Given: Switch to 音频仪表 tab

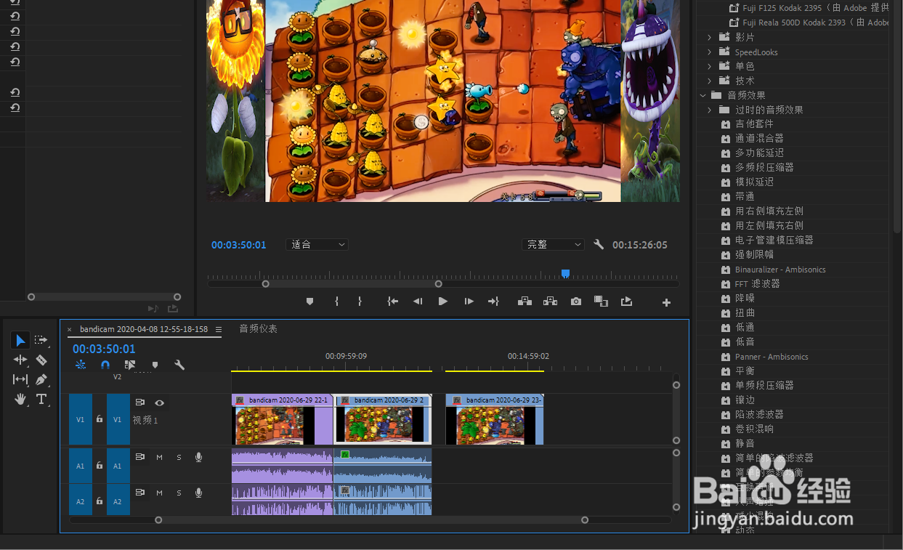Looking at the screenshot, I should [x=259, y=329].
